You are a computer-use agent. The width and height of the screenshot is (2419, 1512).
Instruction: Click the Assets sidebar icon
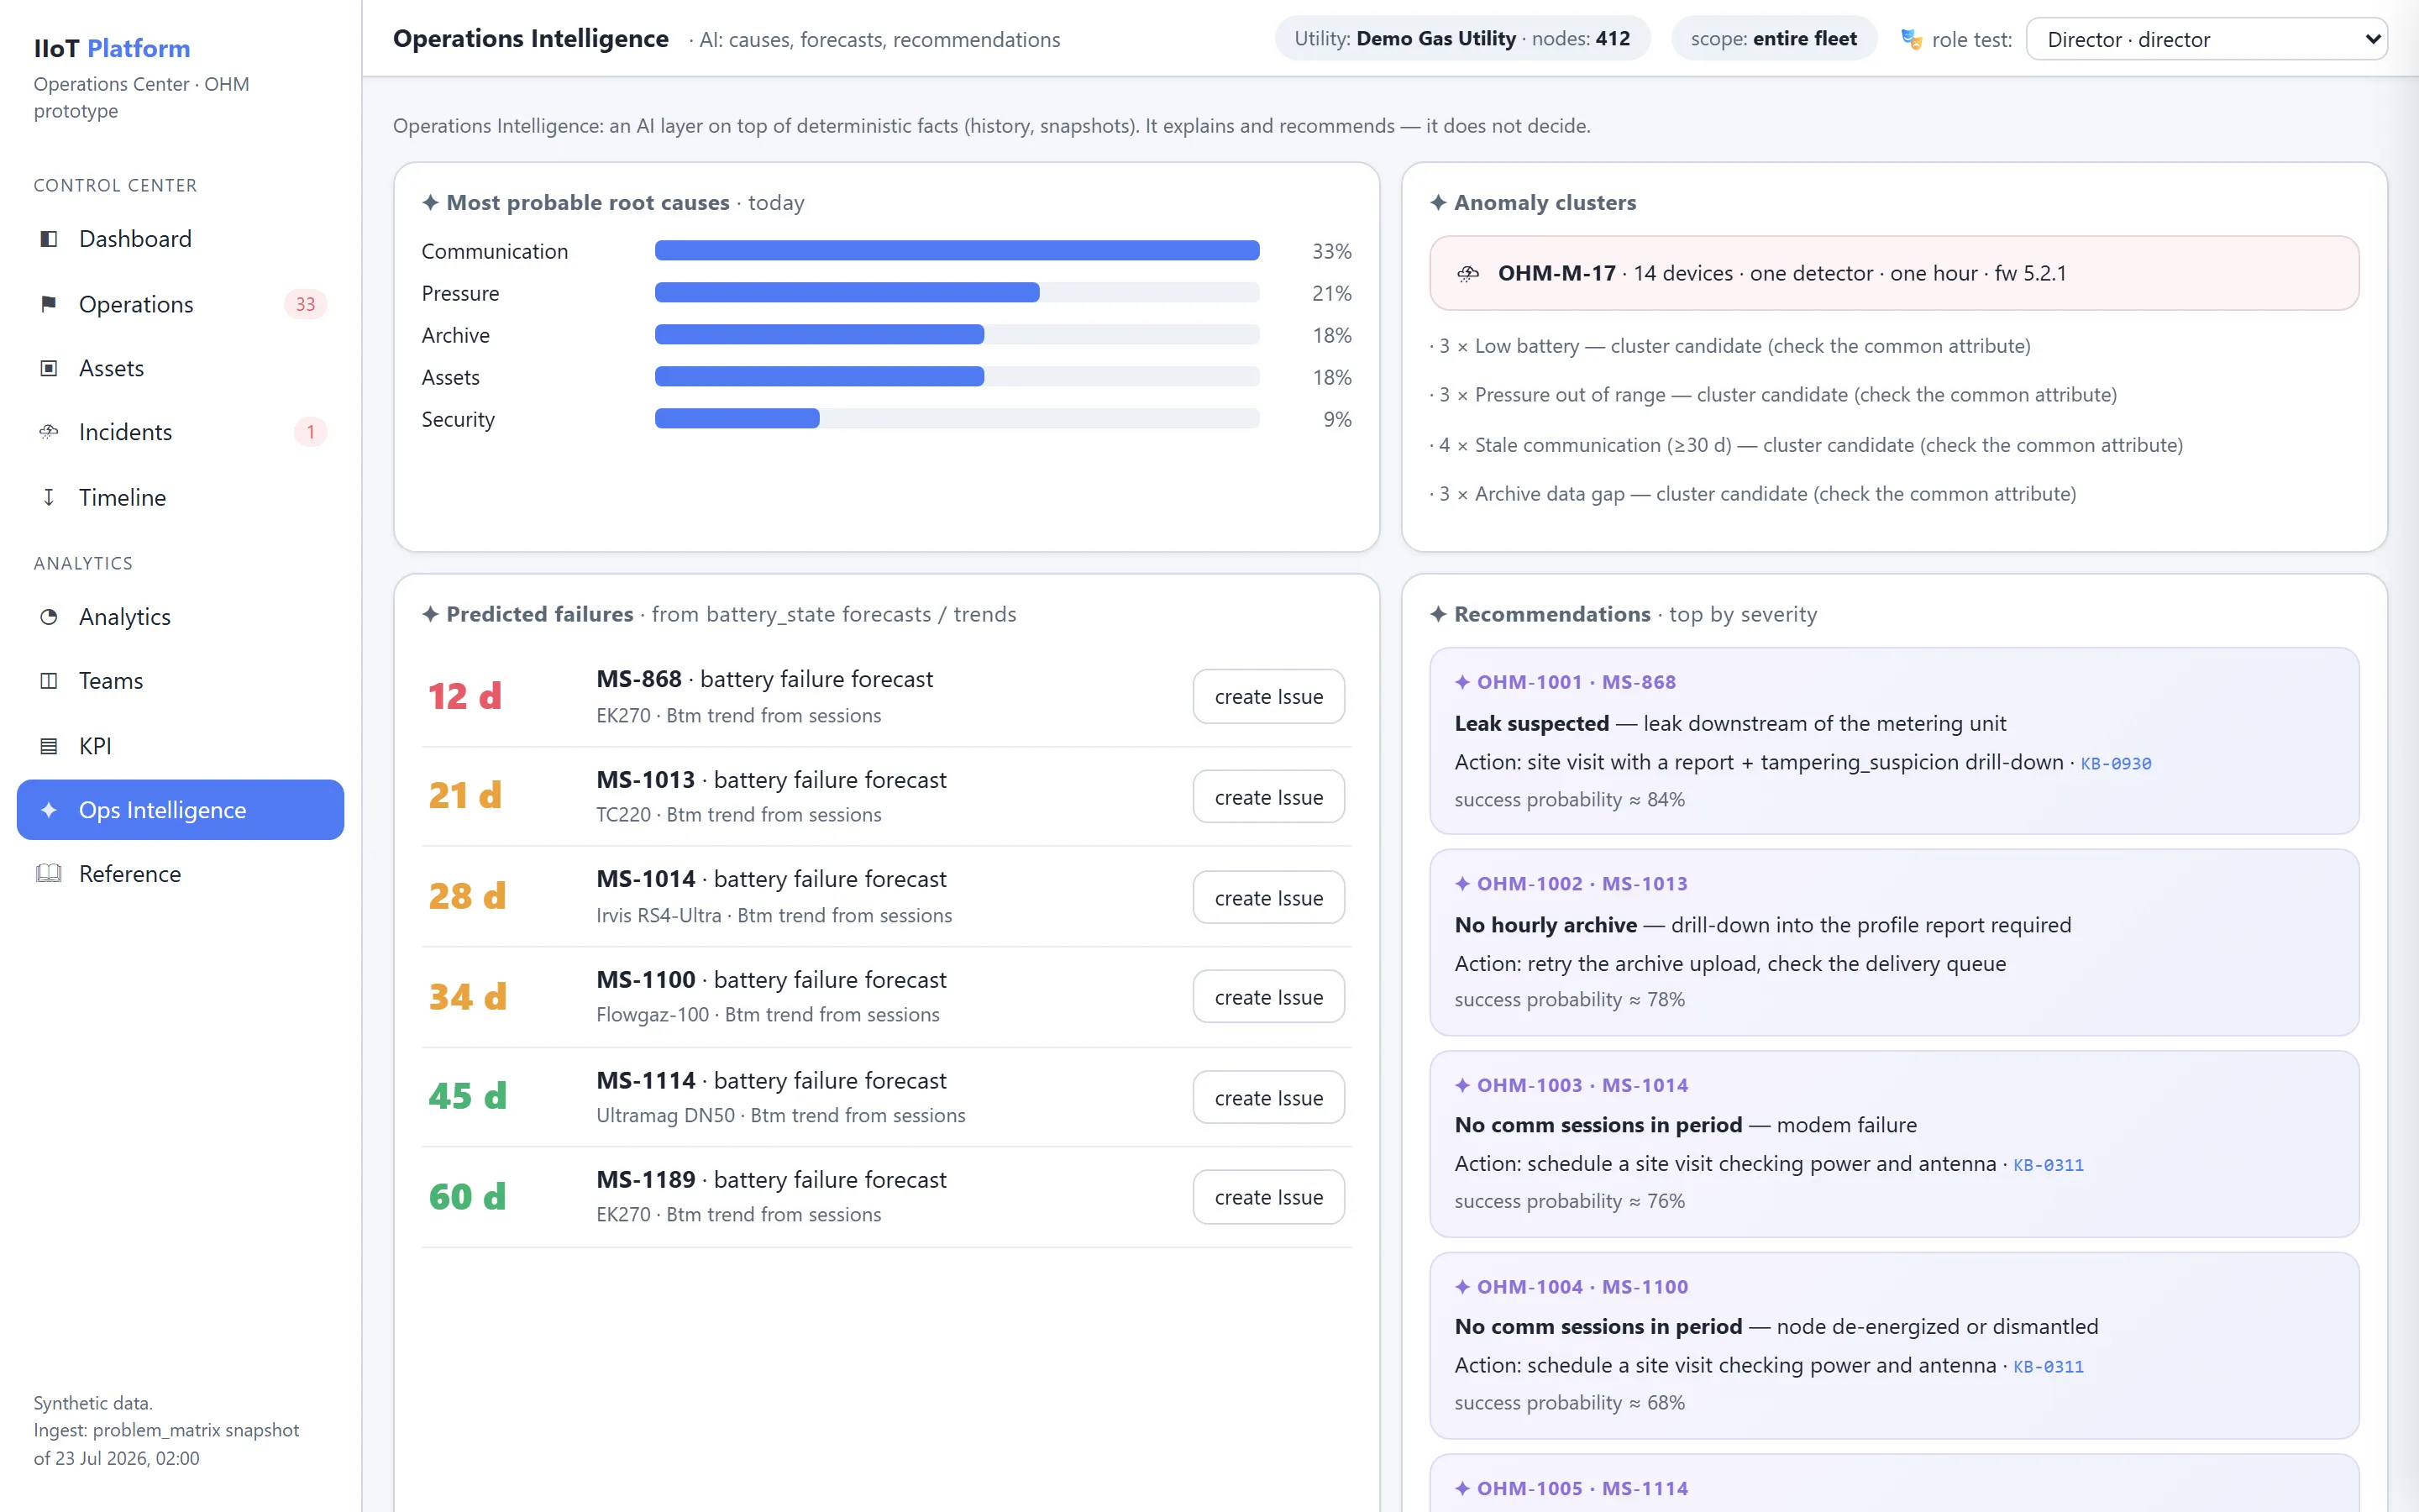click(48, 368)
